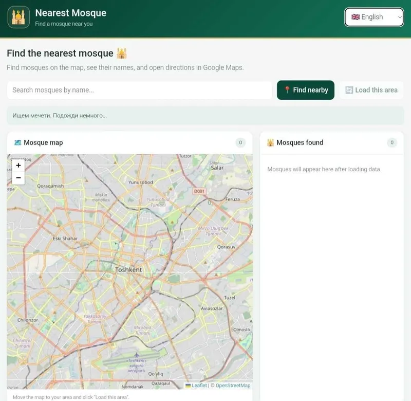Click the Load this area button
411x401 pixels.
point(371,90)
